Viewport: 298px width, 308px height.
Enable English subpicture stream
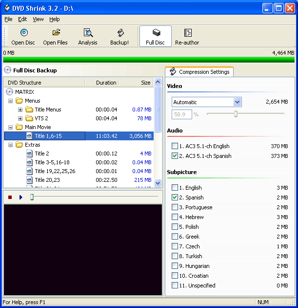tap(175, 188)
